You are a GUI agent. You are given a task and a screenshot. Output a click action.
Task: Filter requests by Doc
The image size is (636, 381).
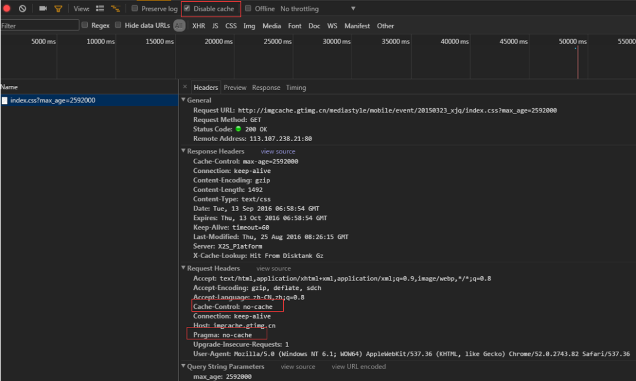tap(314, 25)
